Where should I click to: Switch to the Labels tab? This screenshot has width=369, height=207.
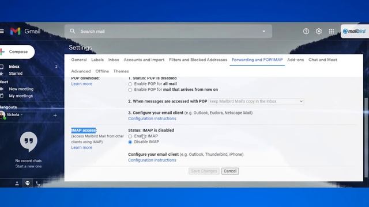(97, 60)
